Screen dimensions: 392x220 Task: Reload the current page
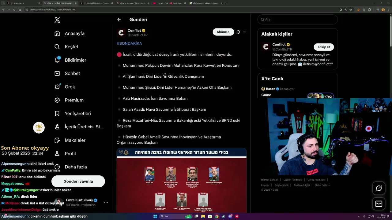(14, 9)
